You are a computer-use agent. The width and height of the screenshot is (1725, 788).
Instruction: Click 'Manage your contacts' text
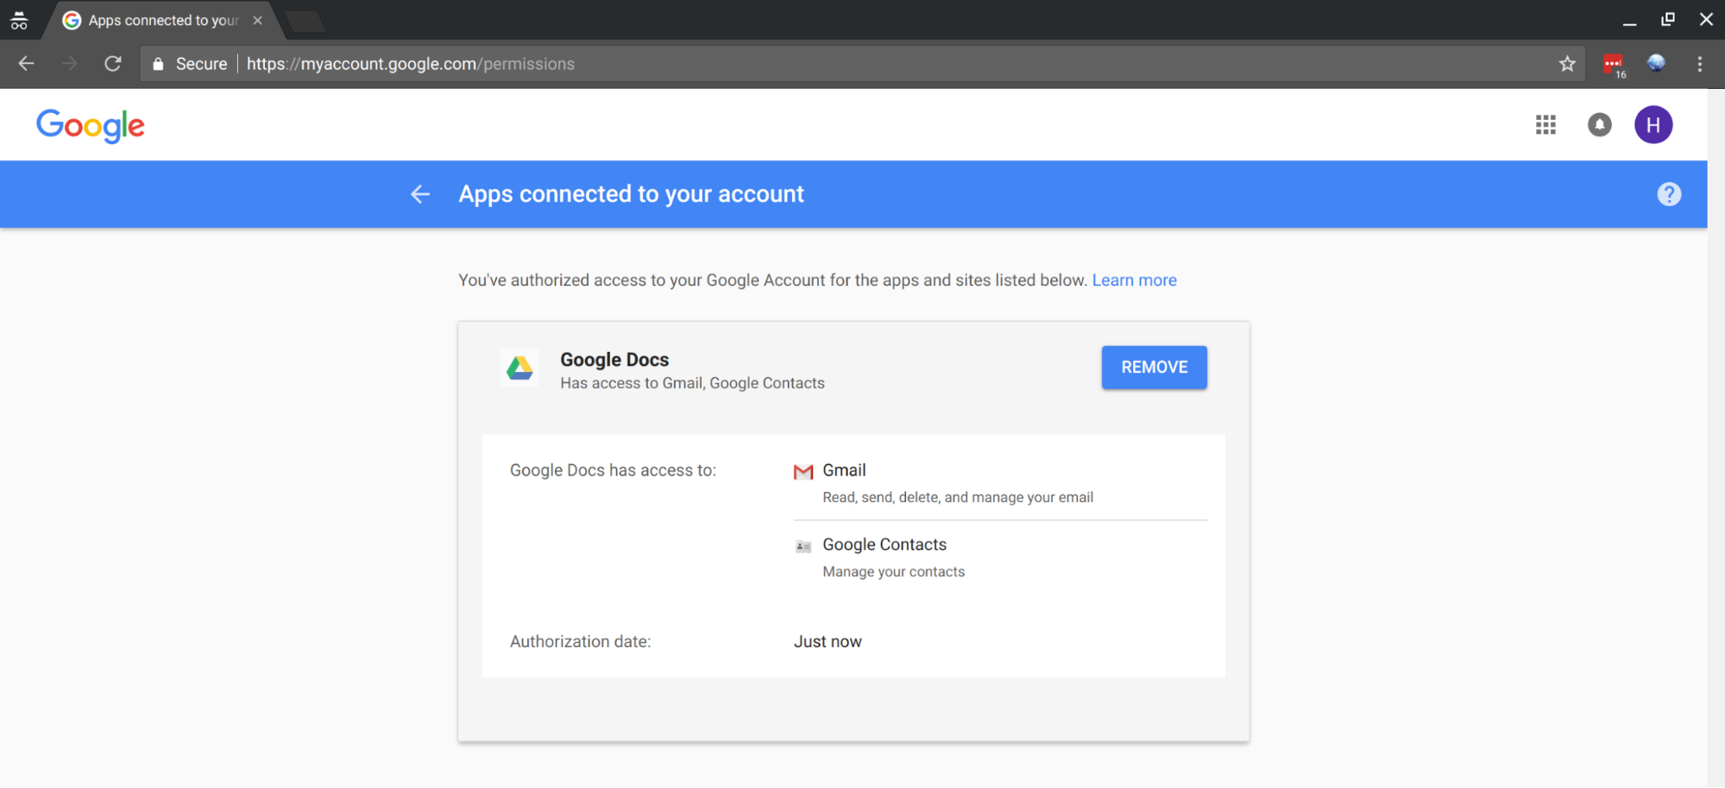pos(893,572)
